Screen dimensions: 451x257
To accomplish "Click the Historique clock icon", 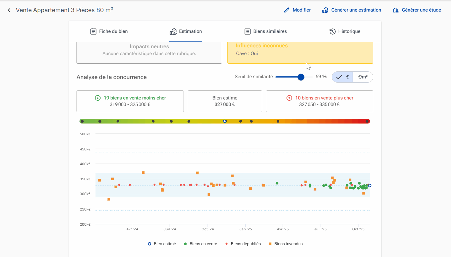I will pyautogui.click(x=333, y=31).
